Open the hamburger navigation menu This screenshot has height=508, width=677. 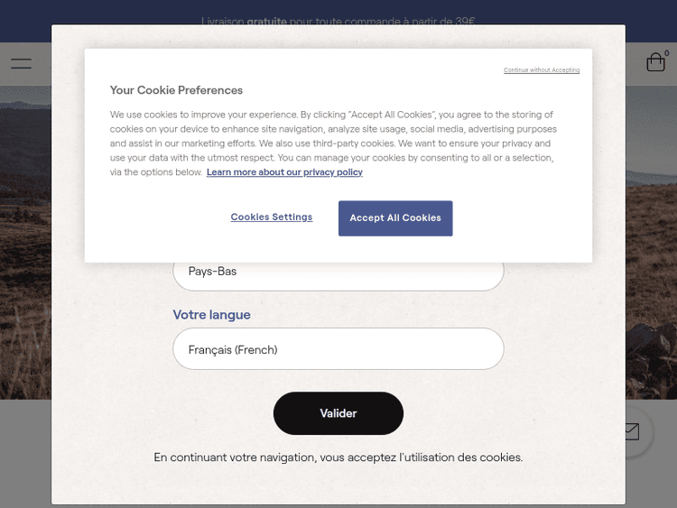pyautogui.click(x=21, y=64)
